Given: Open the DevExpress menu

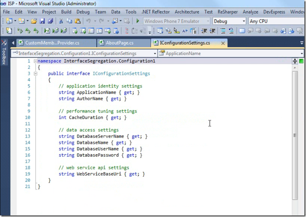Looking at the screenshot, I should (274, 12).
